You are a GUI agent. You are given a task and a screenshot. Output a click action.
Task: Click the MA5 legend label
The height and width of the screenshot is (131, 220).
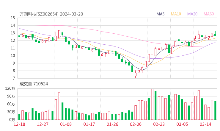[160, 14]
